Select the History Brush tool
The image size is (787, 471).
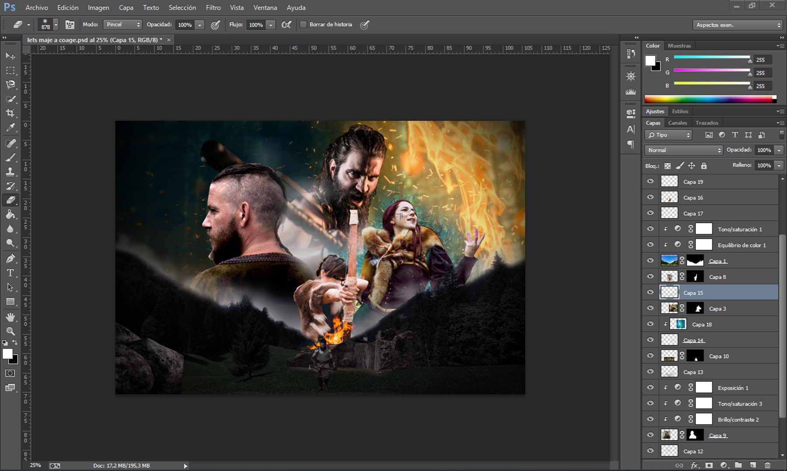coord(10,186)
